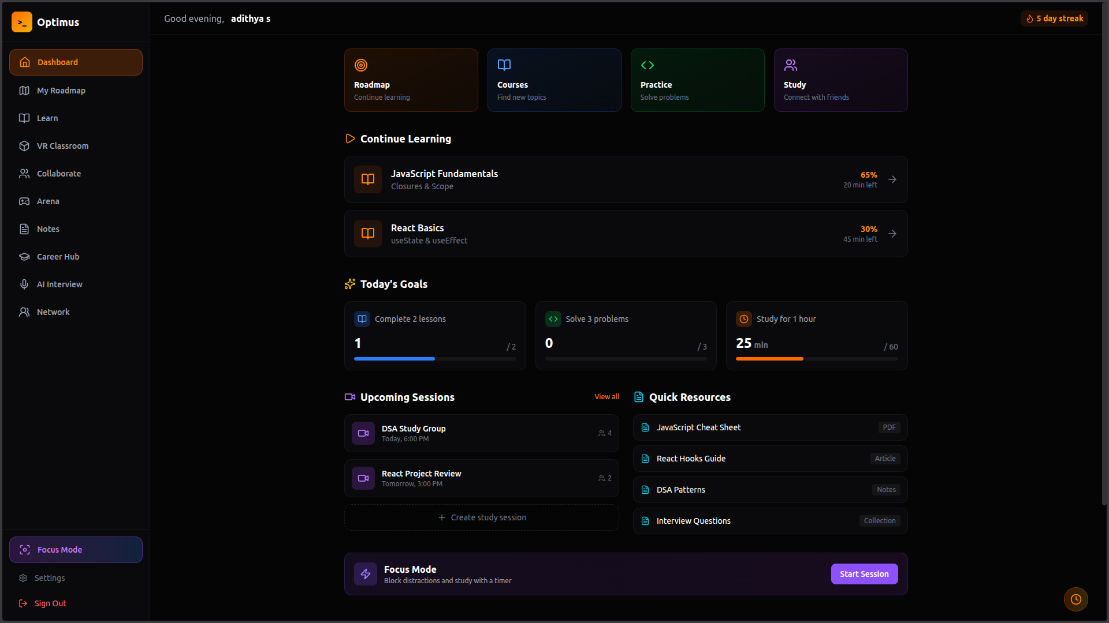Open the My Roadmap menu item

tap(61, 91)
